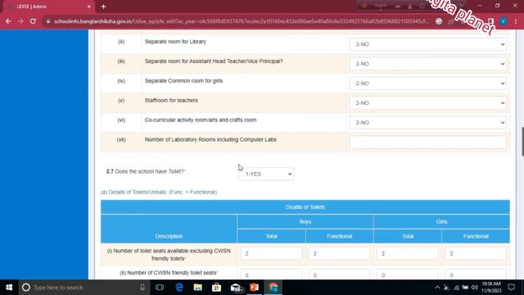Image resolution: width=524 pixels, height=295 pixels.
Task: Click the Girls column header
Action: coord(441,221)
